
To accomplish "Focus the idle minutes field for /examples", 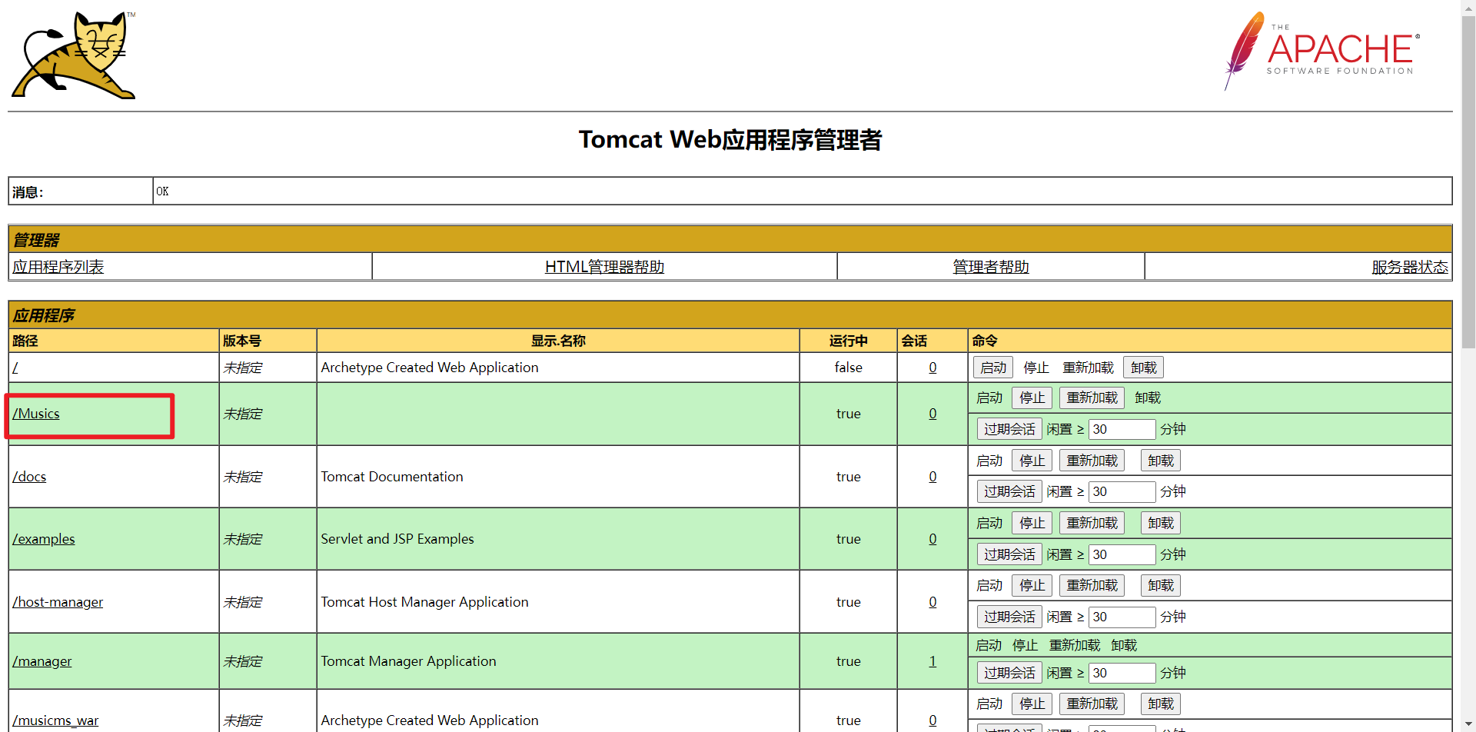I will (x=1122, y=554).
